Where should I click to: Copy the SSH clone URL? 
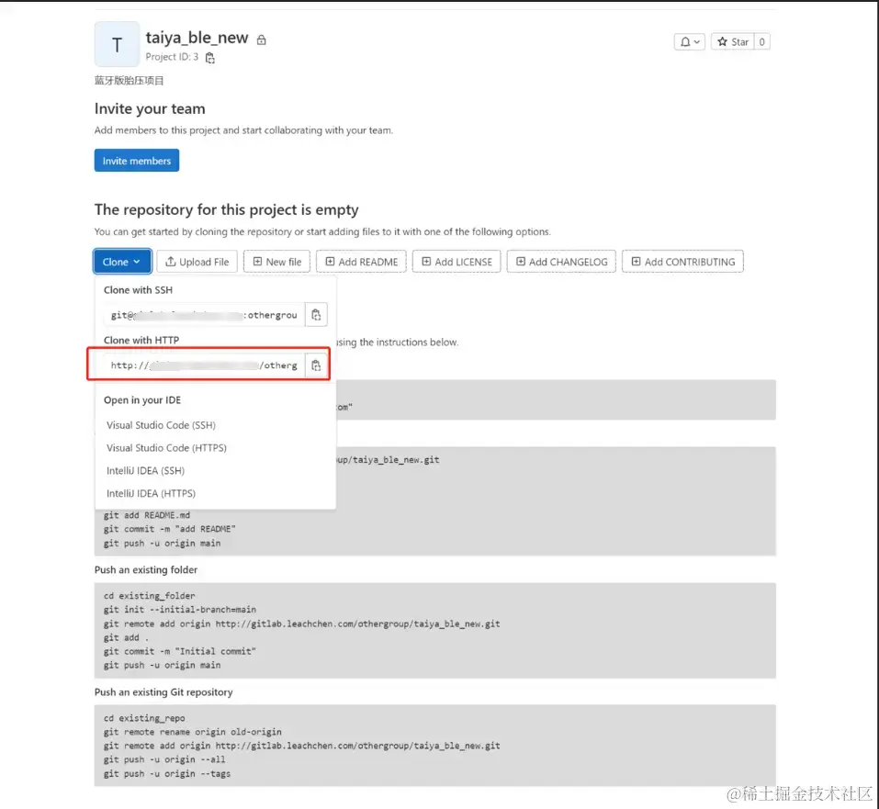point(316,315)
